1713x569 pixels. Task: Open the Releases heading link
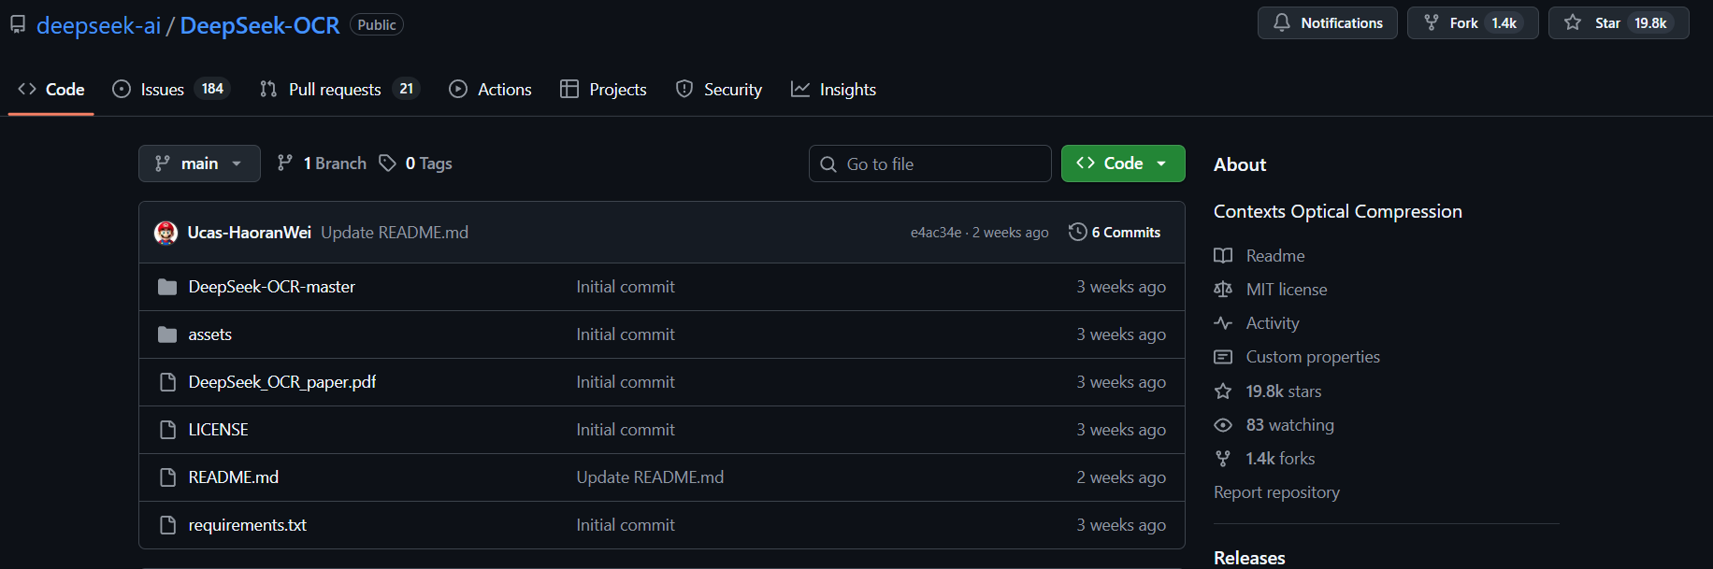coord(1249,558)
